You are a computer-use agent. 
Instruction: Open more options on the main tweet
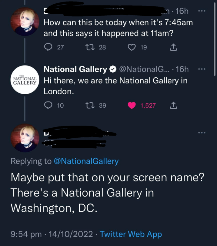(201, 133)
